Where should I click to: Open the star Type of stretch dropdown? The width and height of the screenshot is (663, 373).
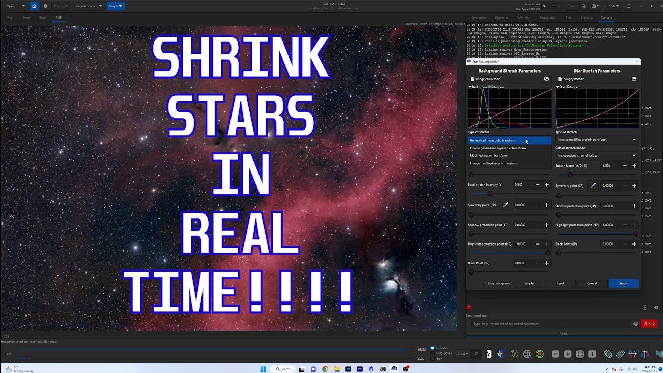click(x=597, y=140)
